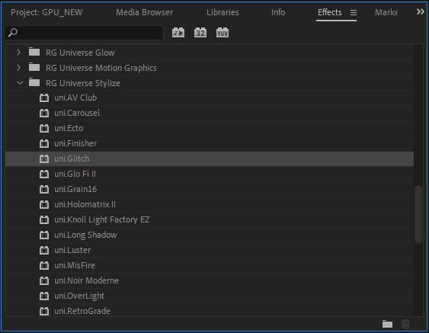This screenshot has height=333, width=429.
Task: Show hidden panels with the double-arrow overflow
Action: pyautogui.click(x=421, y=11)
